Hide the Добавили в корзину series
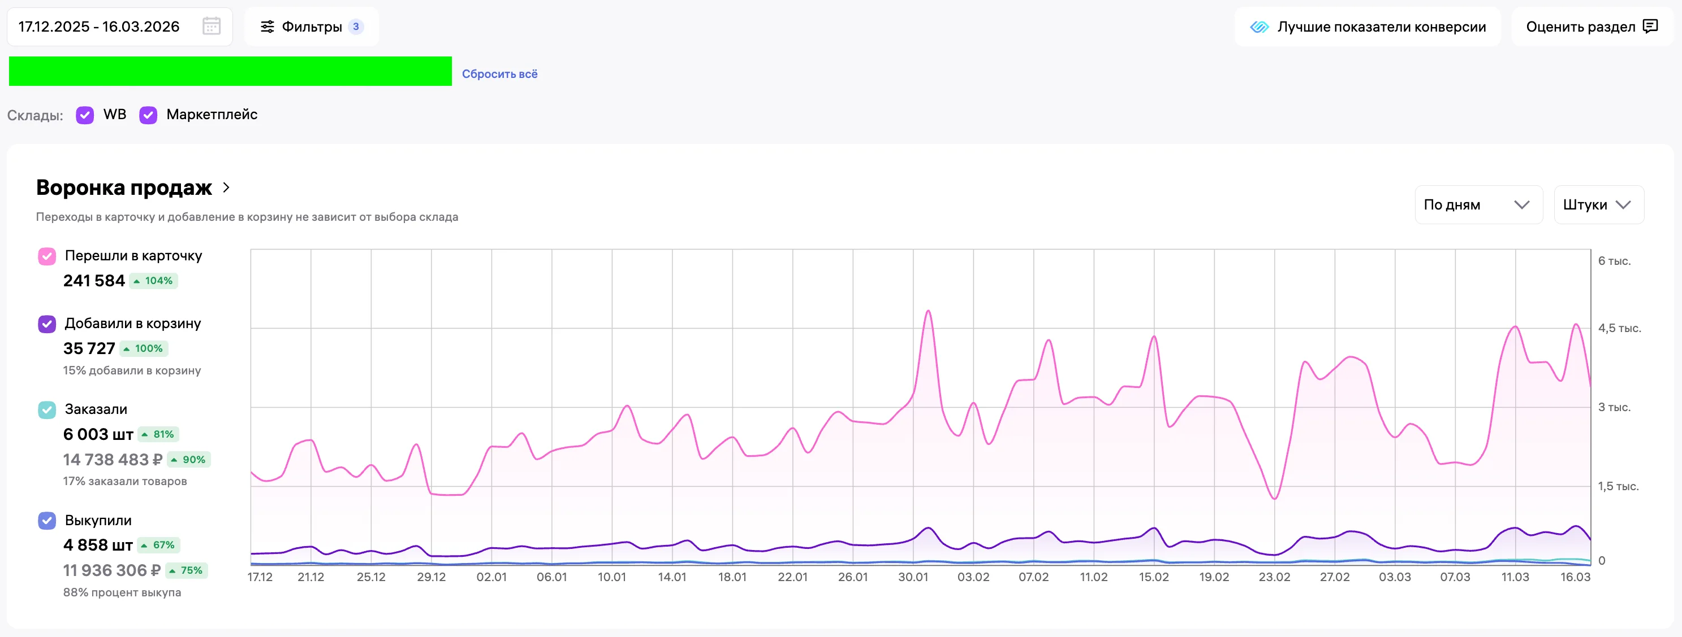Viewport: 1682px width, 637px height. (47, 324)
